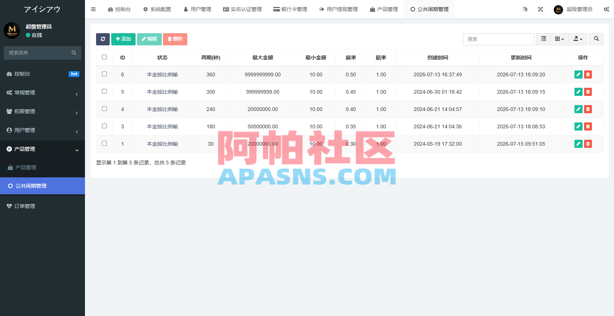Collapse the 产品管理 sidebar menu
Viewport: 614px width, 316px height.
point(42,149)
